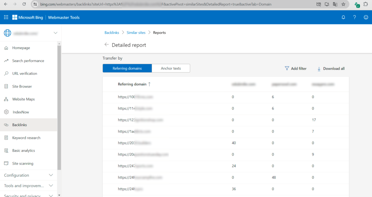Open Search performance in the sidebar
Screen dimensions: 372x197
click(x=28, y=61)
